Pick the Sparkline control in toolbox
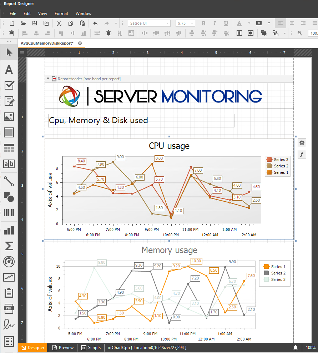The height and width of the screenshot is (353, 318). pos(9,277)
